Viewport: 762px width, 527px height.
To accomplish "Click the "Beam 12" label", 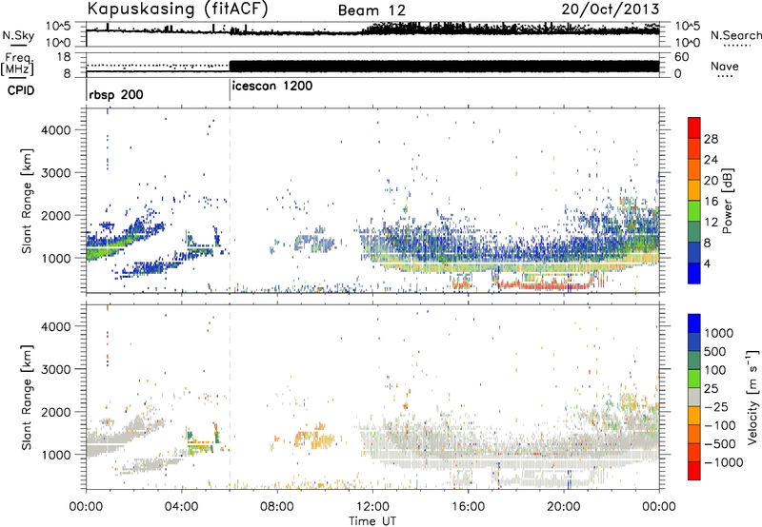I will (x=371, y=10).
